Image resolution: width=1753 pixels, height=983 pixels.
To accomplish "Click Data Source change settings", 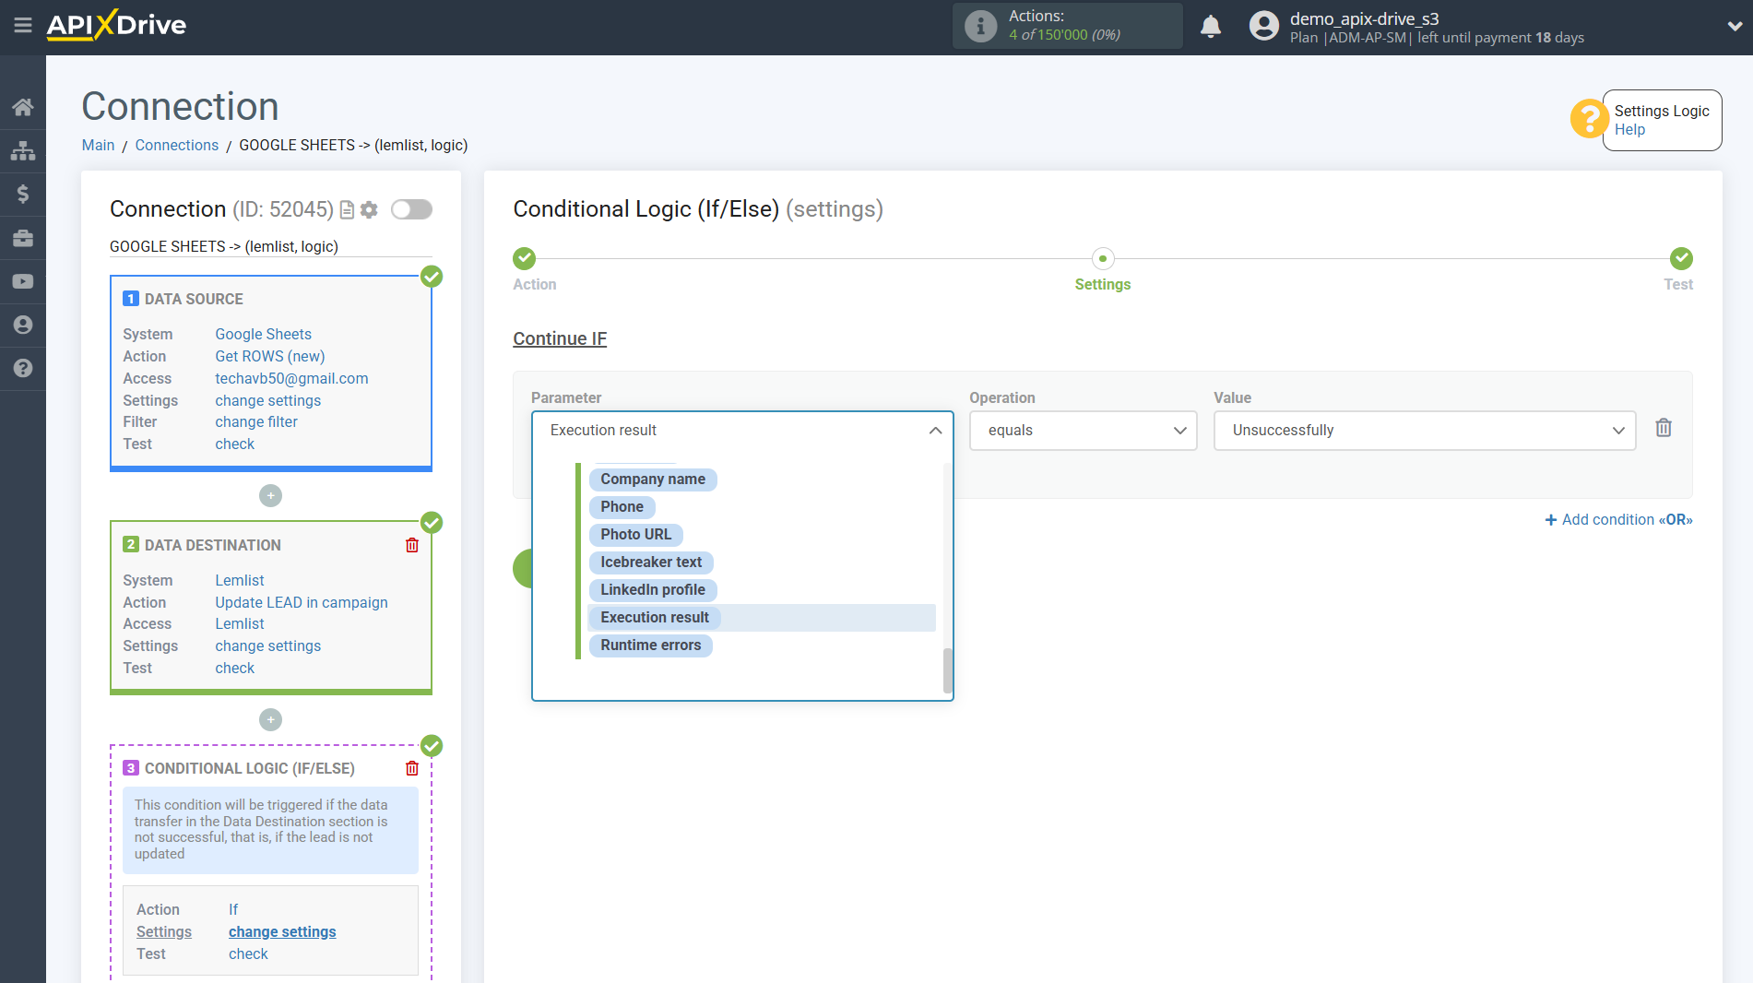I will [268, 401].
